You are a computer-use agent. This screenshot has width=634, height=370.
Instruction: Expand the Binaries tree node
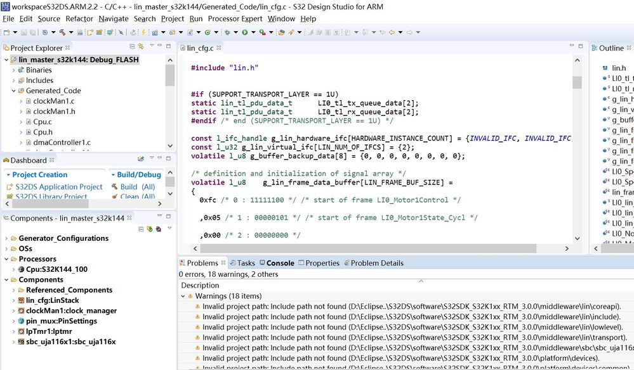click(14, 70)
